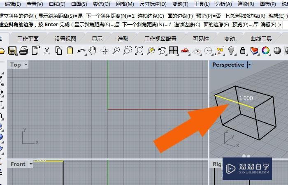
Task: Click the command line input cursor
Action: [283, 24]
